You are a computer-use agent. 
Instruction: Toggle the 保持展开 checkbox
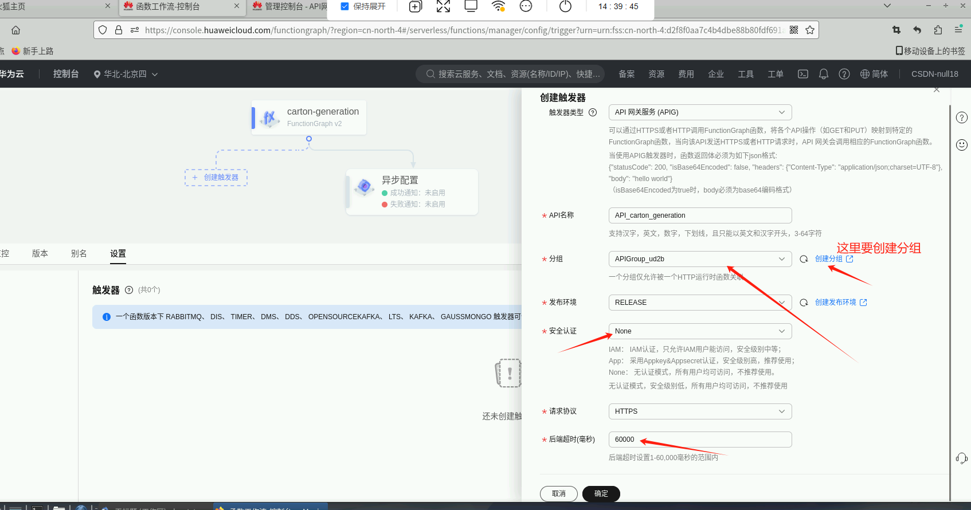point(344,6)
